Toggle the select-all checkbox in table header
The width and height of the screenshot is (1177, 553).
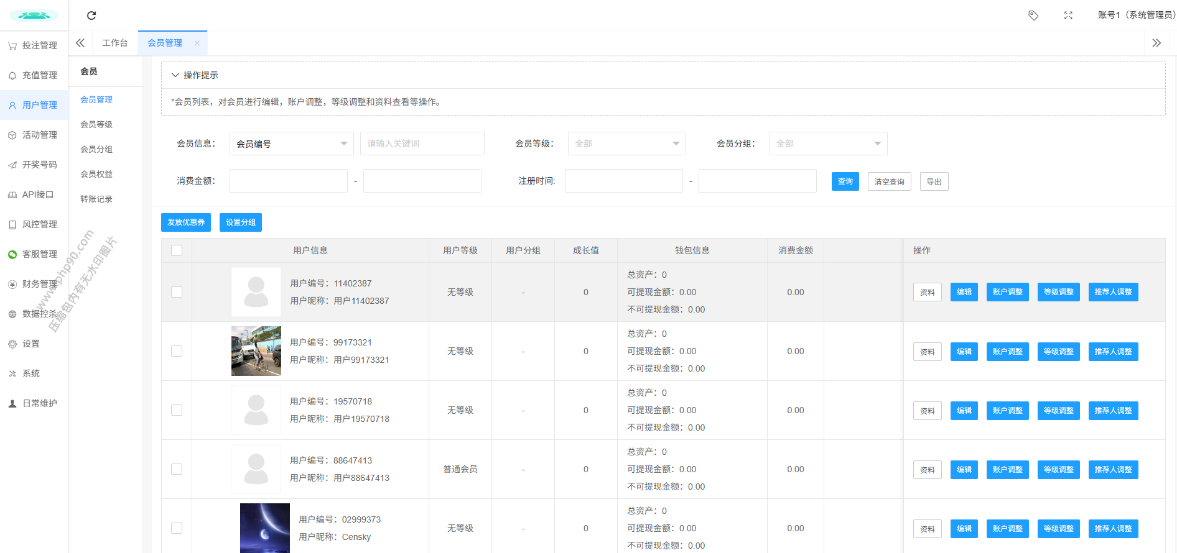(x=177, y=250)
